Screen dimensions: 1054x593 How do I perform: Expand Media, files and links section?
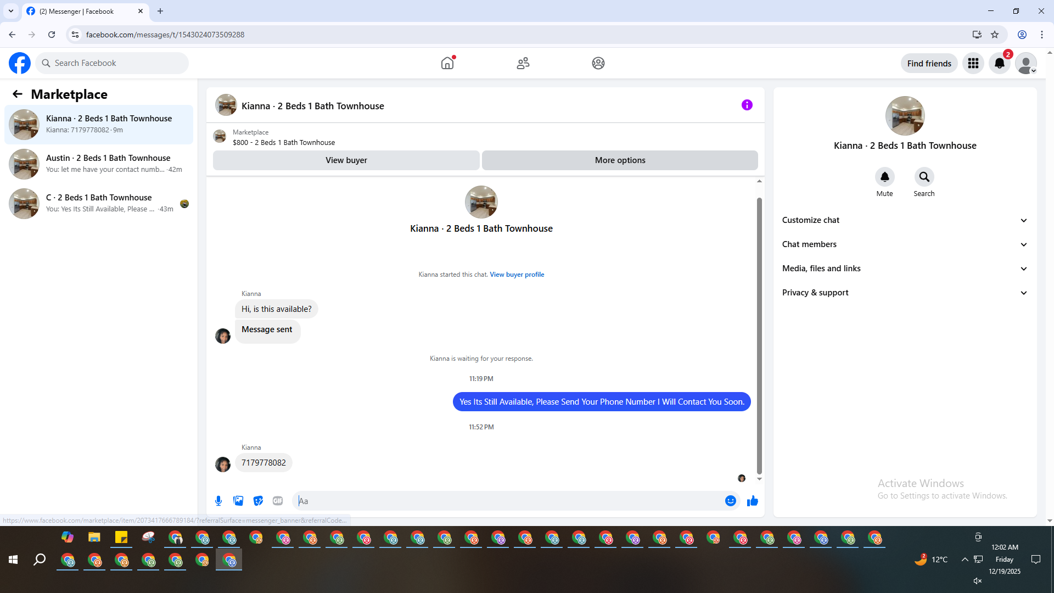click(x=905, y=268)
